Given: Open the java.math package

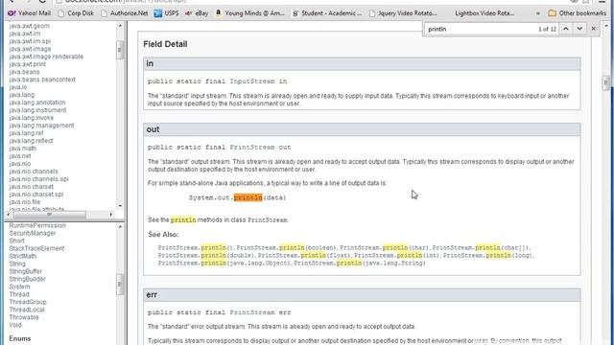Looking at the screenshot, I should tap(23, 149).
